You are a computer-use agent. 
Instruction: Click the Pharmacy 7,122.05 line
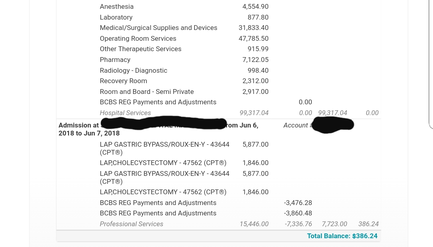tap(219, 60)
